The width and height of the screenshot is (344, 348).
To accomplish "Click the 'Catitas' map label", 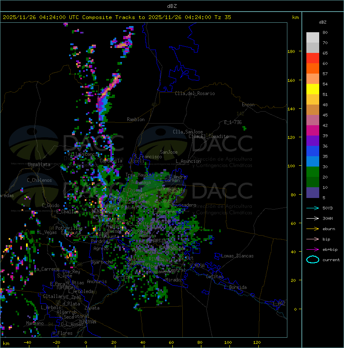I will [215, 276].
